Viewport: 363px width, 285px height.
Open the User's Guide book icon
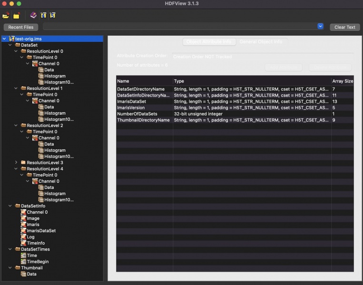point(34,15)
